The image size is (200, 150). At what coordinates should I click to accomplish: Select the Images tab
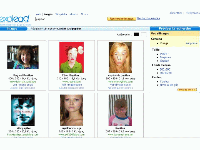48,14
